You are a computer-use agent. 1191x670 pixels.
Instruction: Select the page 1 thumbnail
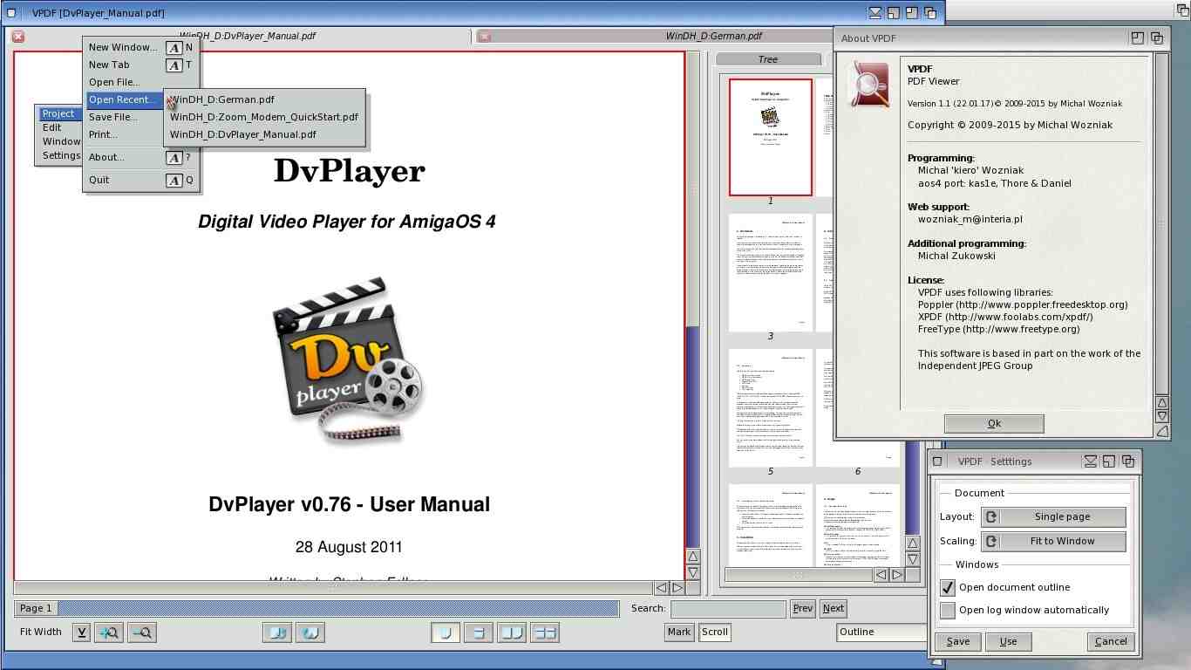pyautogui.click(x=771, y=137)
